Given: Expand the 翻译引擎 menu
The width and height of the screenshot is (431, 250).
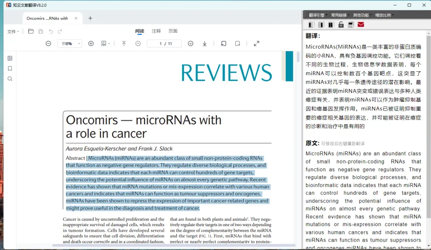Looking at the screenshot, I should click(318, 15).
